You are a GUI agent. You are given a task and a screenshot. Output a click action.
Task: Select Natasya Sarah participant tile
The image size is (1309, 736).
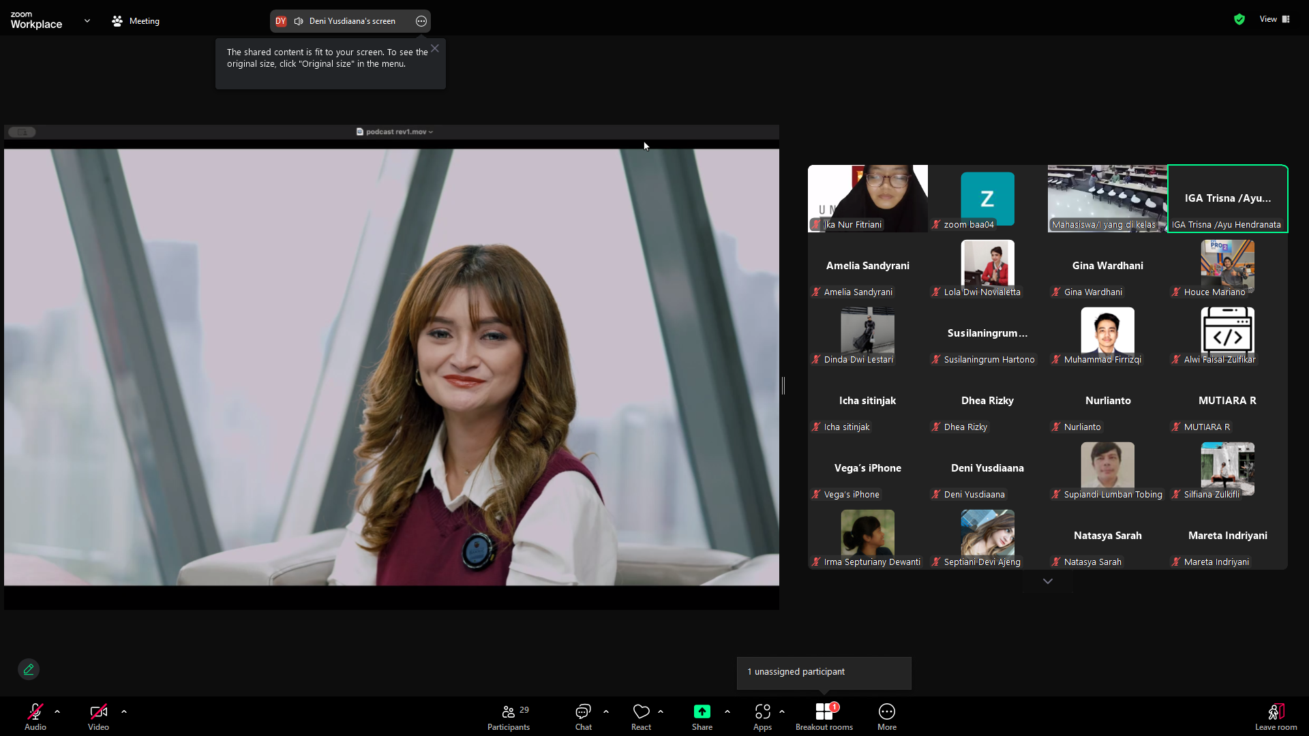(1108, 536)
